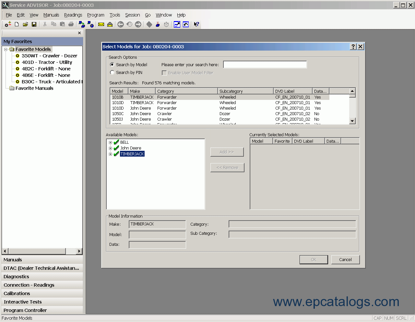
Task: Open the File menu
Action: pyautogui.click(x=9, y=15)
